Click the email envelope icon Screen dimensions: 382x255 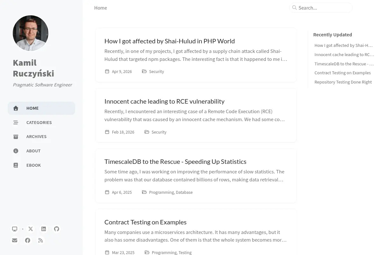coord(15,240)
